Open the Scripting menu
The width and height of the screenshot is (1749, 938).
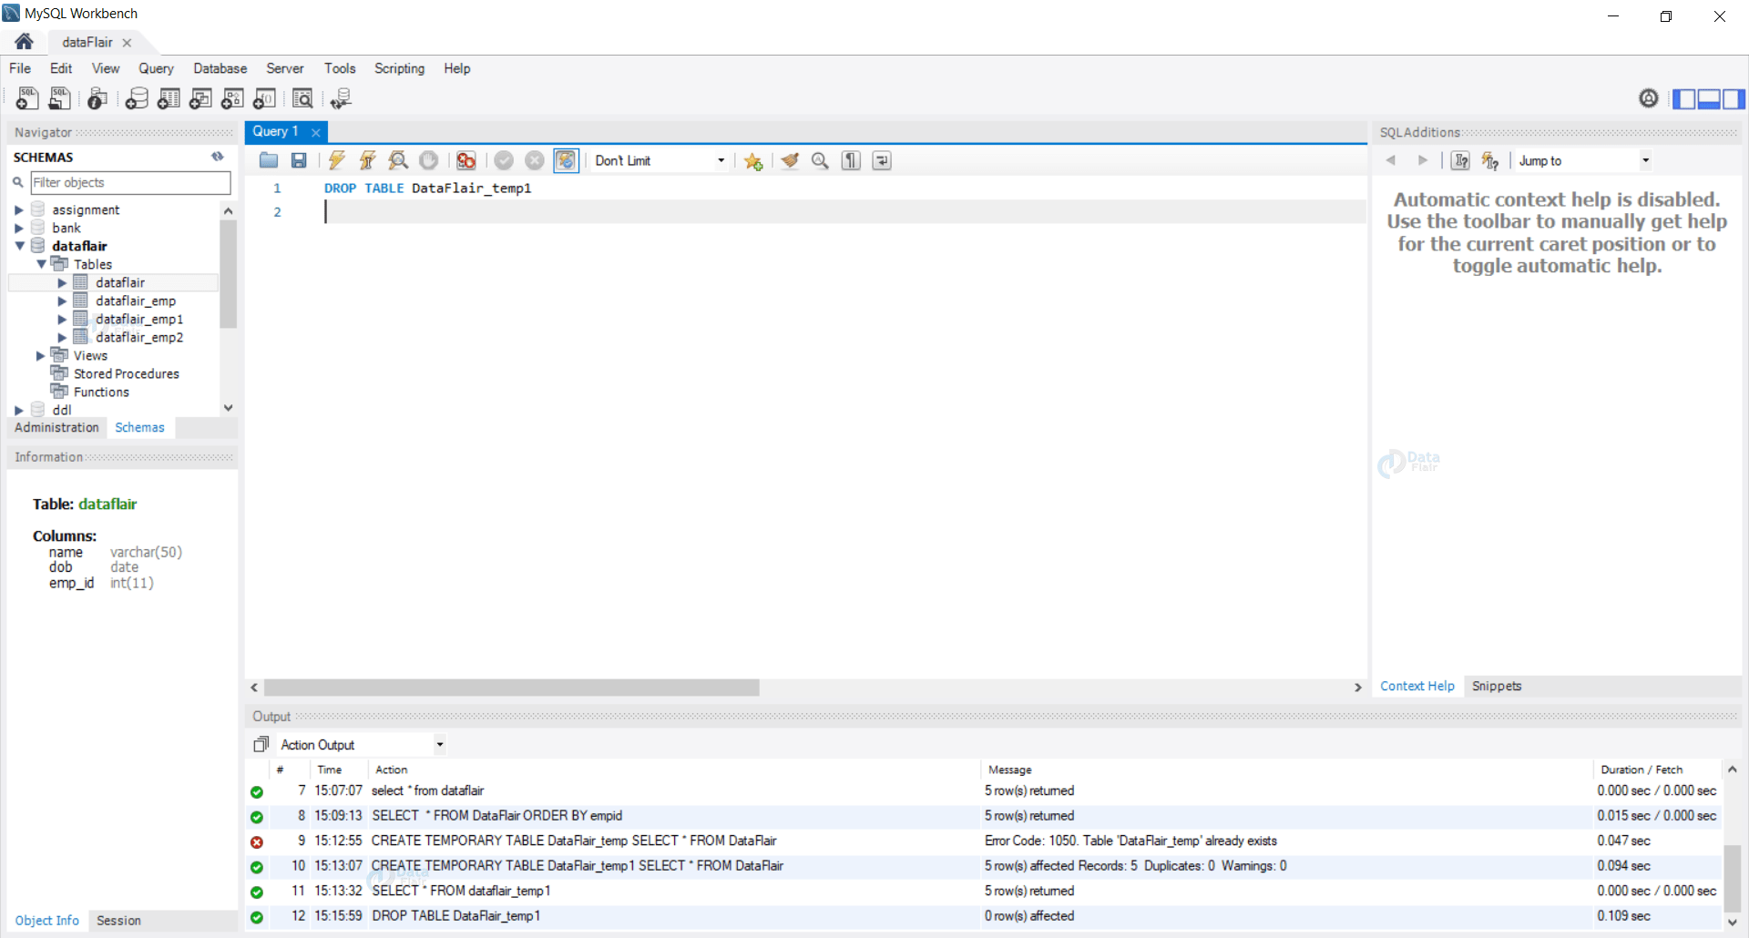[x=399, y=68]
